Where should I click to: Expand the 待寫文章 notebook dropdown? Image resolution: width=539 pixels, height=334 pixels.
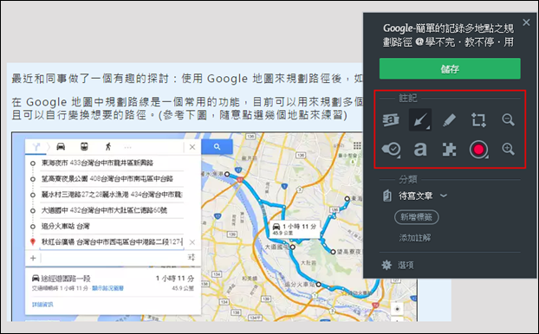[x=444, y=196]
